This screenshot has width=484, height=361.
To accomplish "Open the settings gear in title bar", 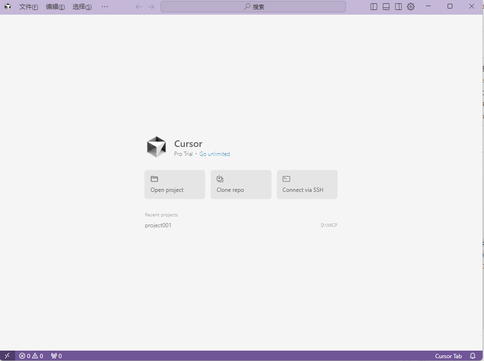I will (x=411, y=7).
